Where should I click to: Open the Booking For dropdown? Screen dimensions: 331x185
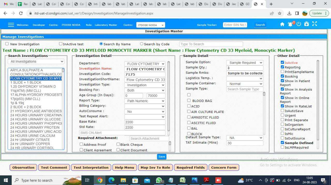tap(145, 90)
